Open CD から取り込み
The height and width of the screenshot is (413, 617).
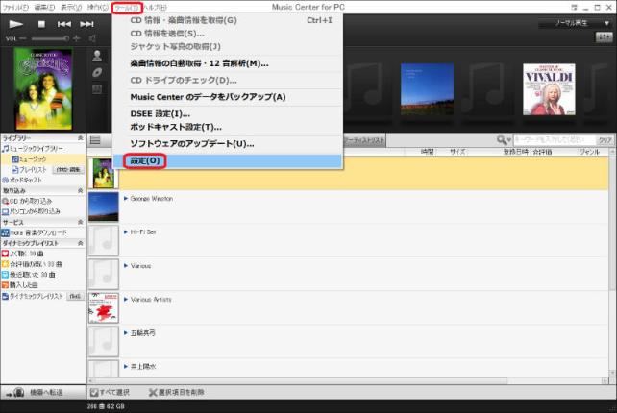pos(27,201)
